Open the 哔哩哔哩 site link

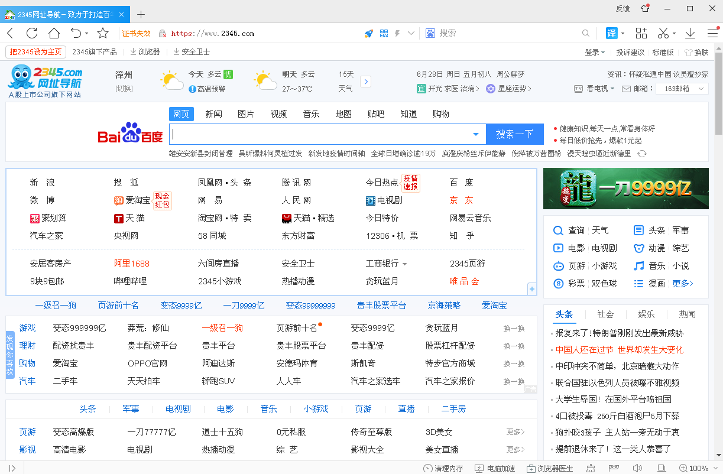[130, 281]
